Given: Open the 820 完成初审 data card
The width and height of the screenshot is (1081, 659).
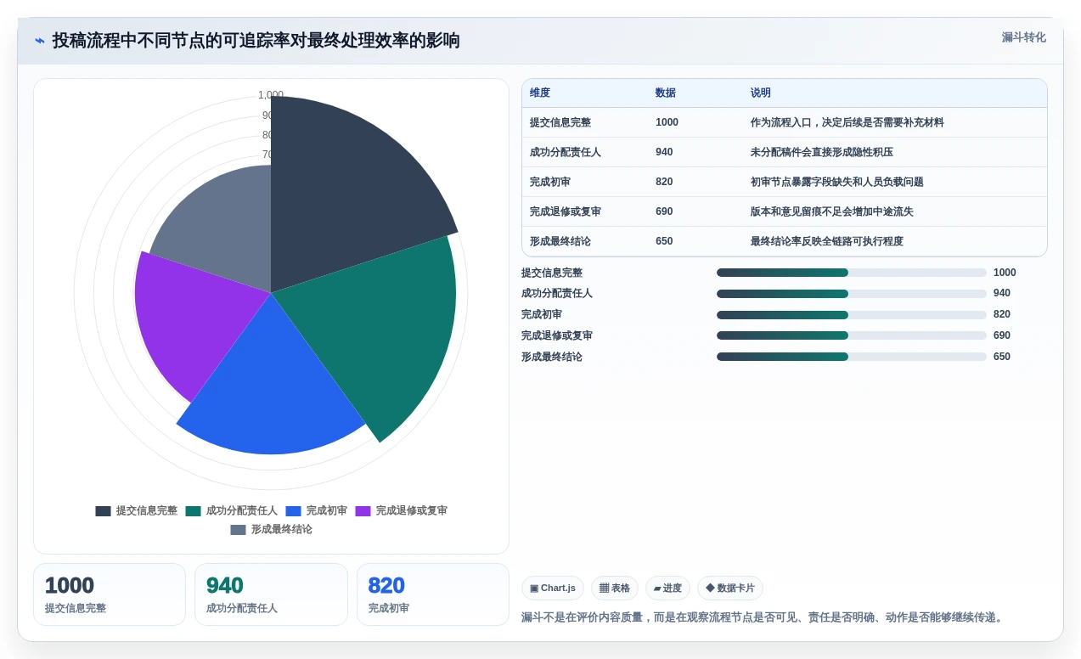Looking at the screenshot, I should coord(433,594).
